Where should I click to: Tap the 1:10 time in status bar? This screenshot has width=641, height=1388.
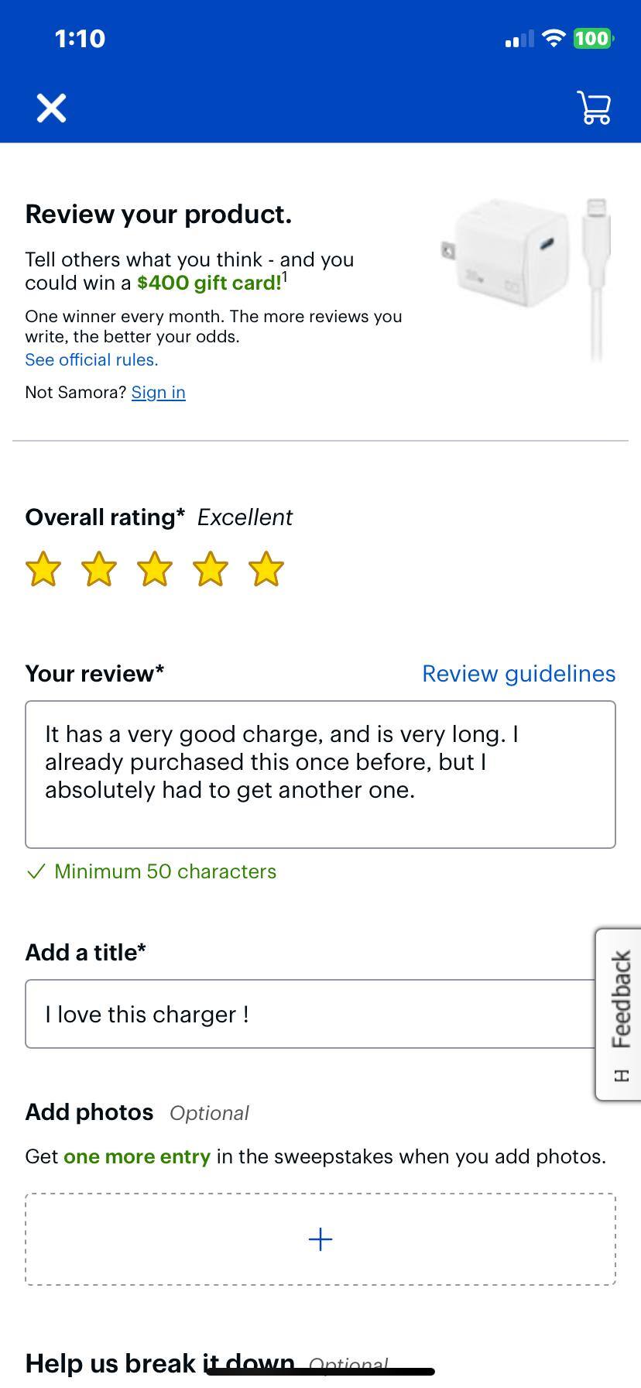tap(80, 38)
